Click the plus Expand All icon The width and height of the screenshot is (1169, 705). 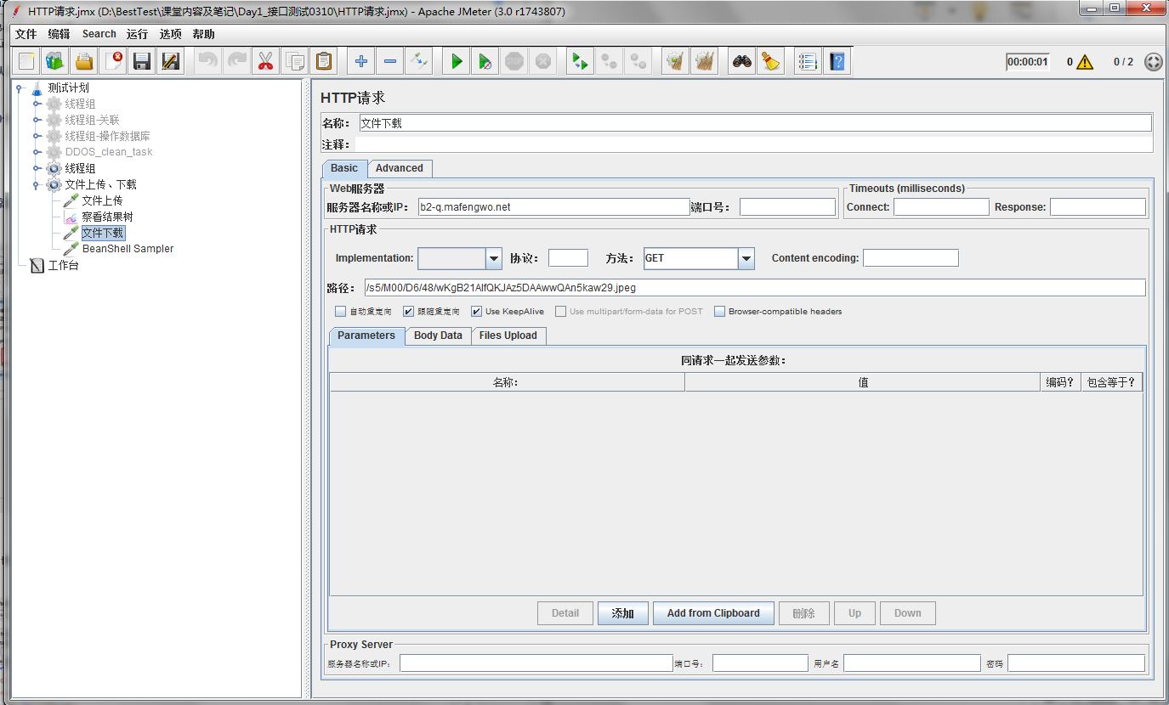click(x=361, y=61)
